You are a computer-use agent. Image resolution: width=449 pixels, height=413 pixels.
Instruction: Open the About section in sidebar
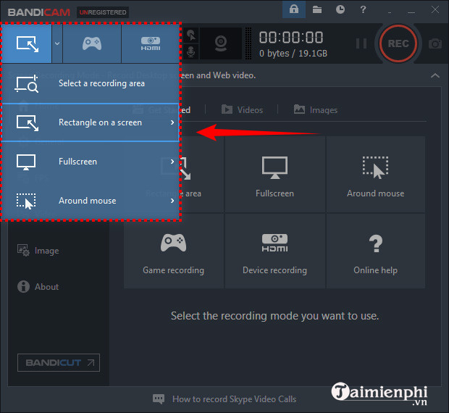(x=38, y=286)
